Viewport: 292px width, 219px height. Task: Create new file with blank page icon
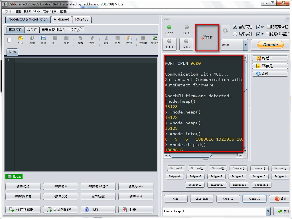[x=9, y=40]
